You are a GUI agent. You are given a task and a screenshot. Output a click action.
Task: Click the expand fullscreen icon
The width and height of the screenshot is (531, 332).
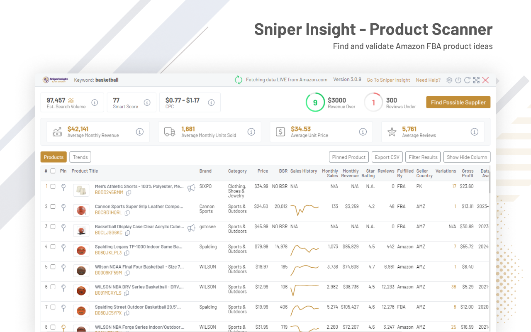[x=476, y=80]
